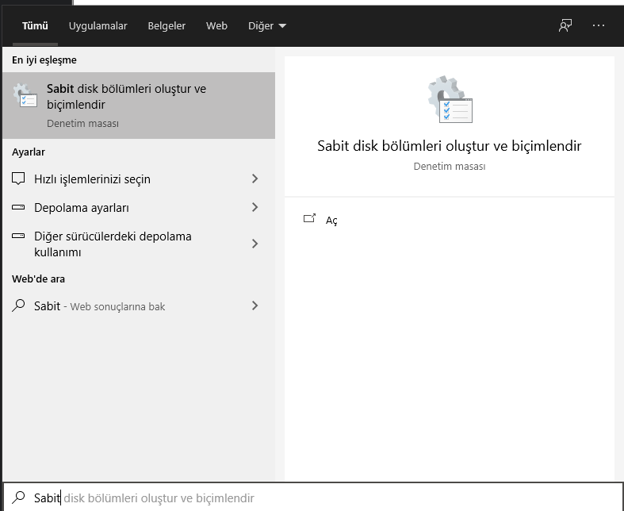Click Aç to open the app
This screenshot has height=511, width=624.
pos(331,221)
